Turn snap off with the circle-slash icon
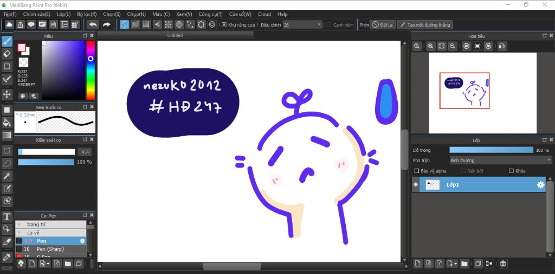555x274 pixels. point(124,25)
